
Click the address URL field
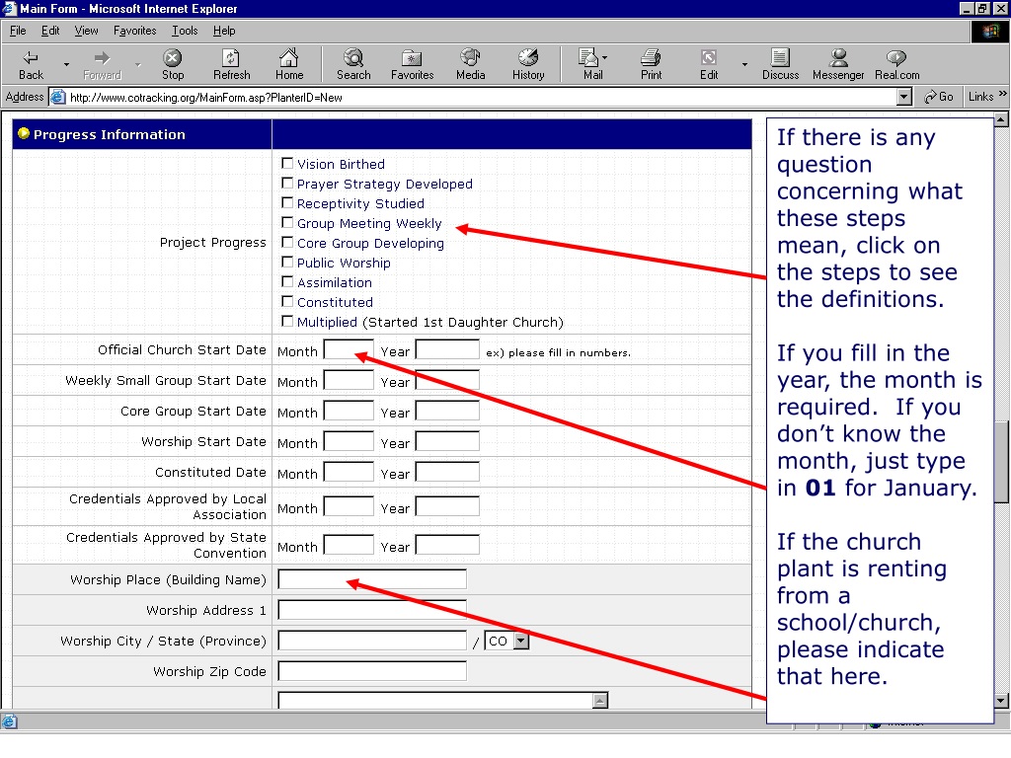click(482, 98)
